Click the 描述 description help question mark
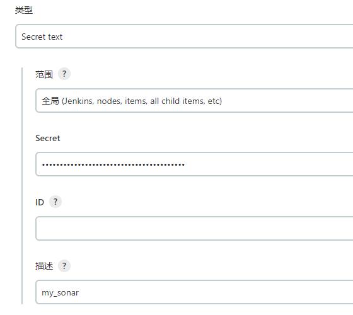Viewport: 353px width, 315px height. coord(64,266)
